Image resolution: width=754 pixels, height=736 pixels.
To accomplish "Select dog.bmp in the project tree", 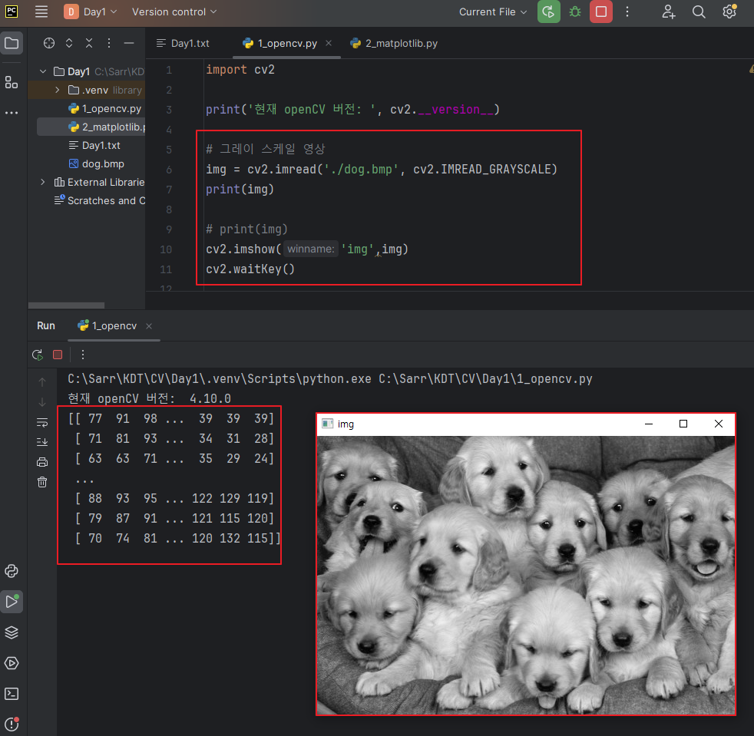I will coord(96,164).
